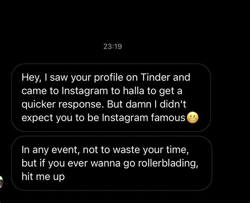Click the grimacing face emoji
The image size is (250, 203).
[x=193, y=117]
